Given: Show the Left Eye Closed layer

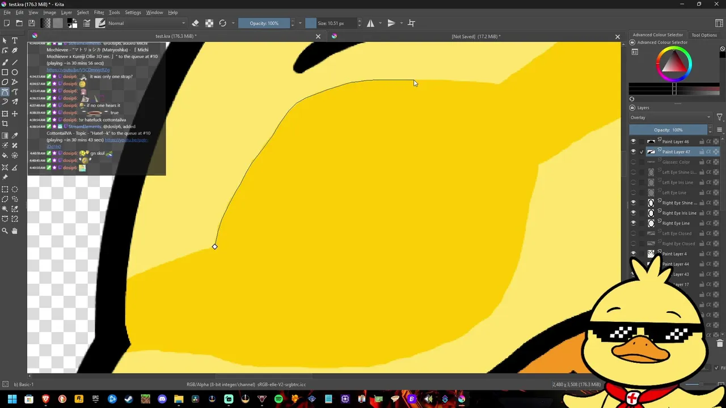Looking at the screenshot, I should coord(634,233).
